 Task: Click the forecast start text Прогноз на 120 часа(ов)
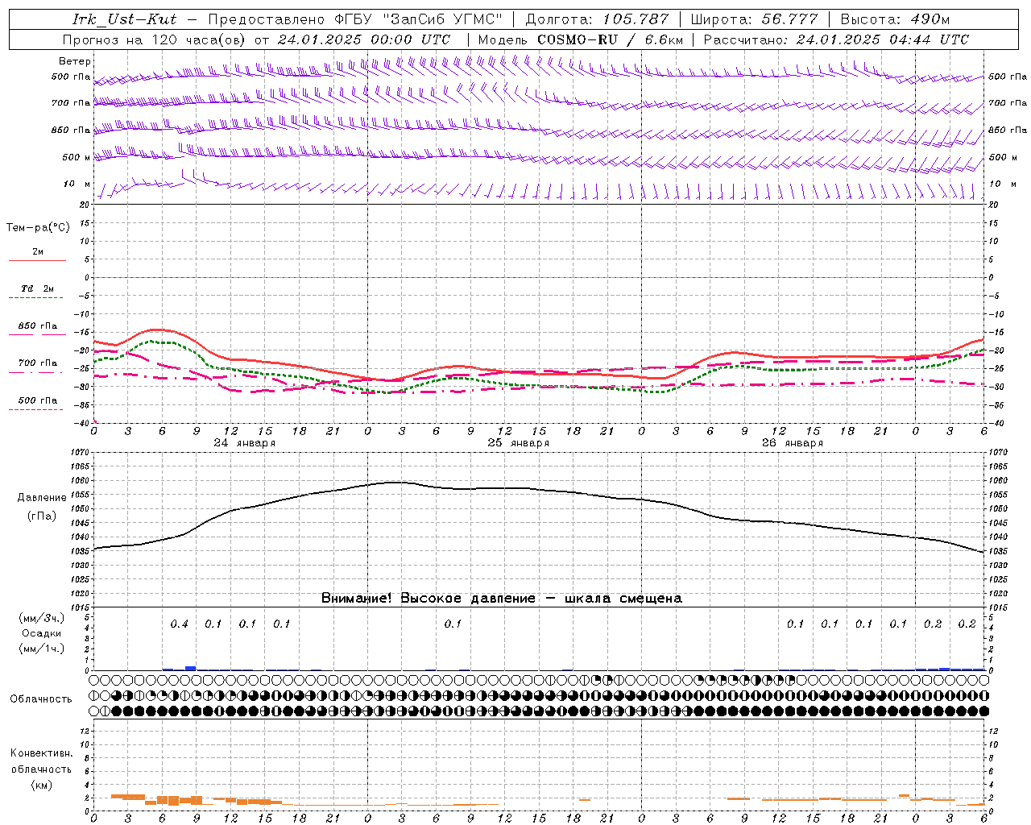point(155,39)
